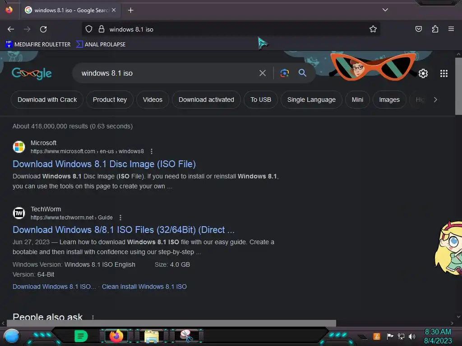
Task: Open the Pocket save icon
Action: tap(418, 29)
